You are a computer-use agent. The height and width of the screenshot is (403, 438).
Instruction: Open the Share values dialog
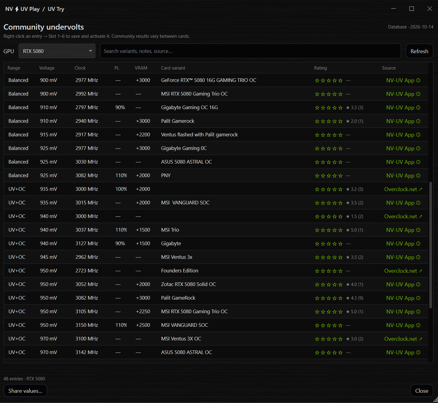pyautogui.click(x=25, y=391)
